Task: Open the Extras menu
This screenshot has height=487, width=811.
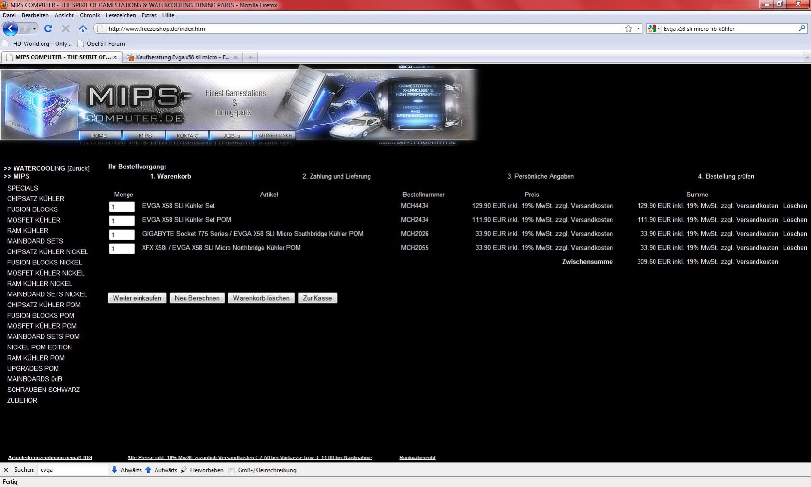Action: pos(149,15)
